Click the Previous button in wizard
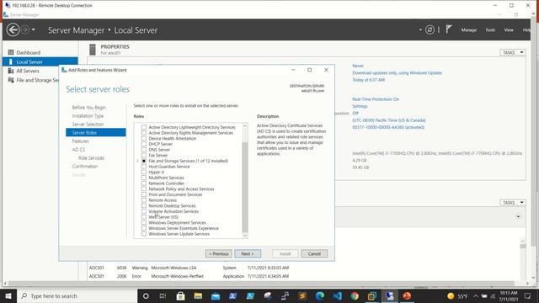The height and width of the screenshot is (303, 539). [x=219, y=253]
